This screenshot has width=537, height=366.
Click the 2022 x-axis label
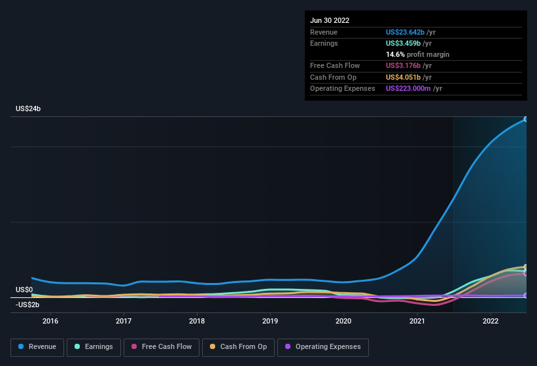[x=491, y=321]
